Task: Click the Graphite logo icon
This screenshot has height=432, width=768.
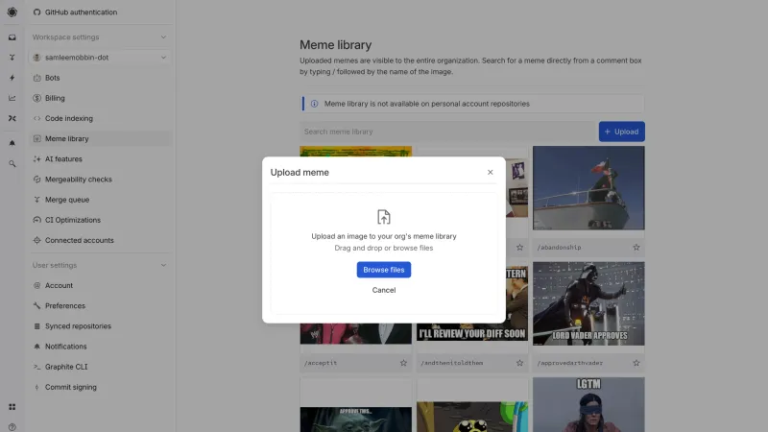Action: click(x=12, y=12)
